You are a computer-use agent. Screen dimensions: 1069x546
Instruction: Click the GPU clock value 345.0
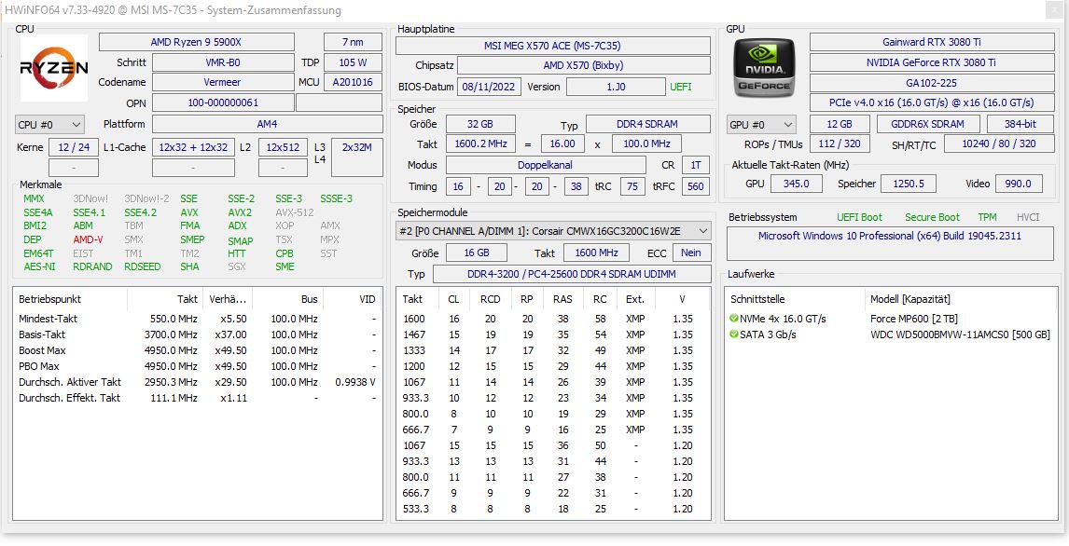pyautogui.click(x=797, y=184)
